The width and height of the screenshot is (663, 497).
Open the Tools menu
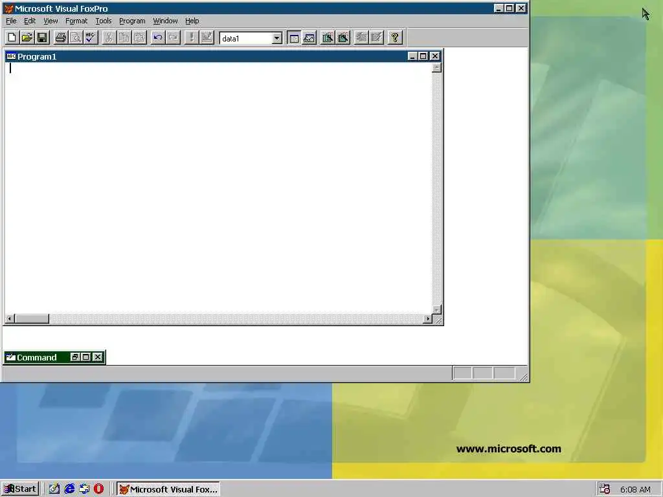pyautogui.click(x=103, y=21)
